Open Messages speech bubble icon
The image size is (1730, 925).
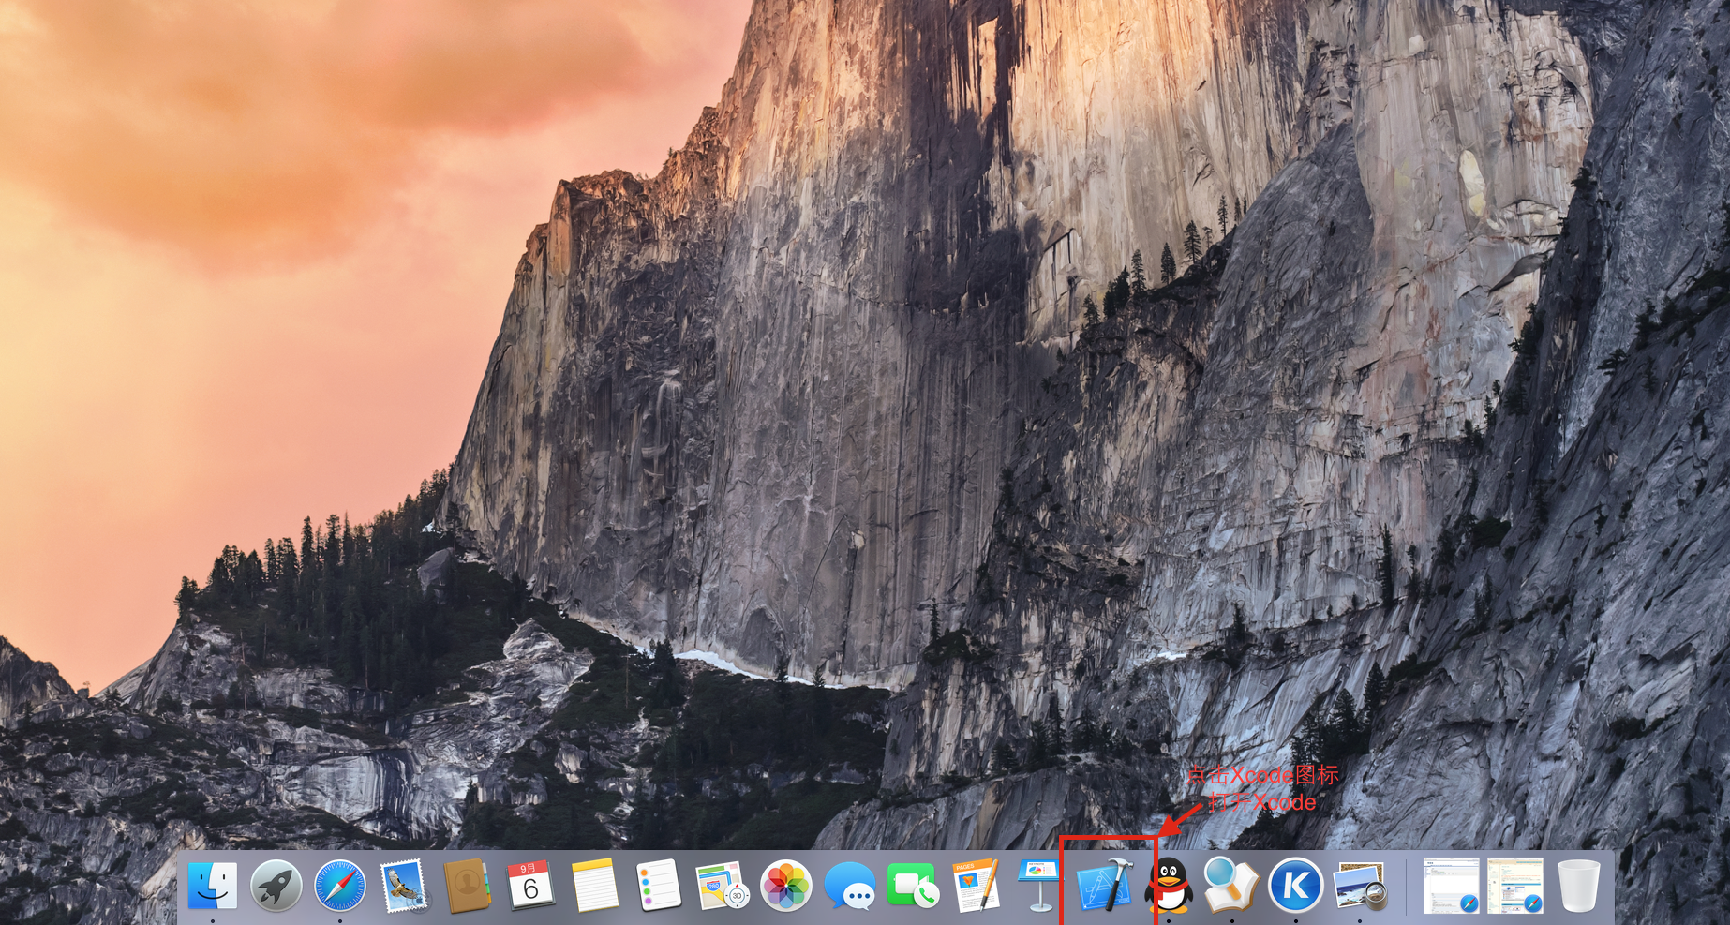tap(849, 886)
